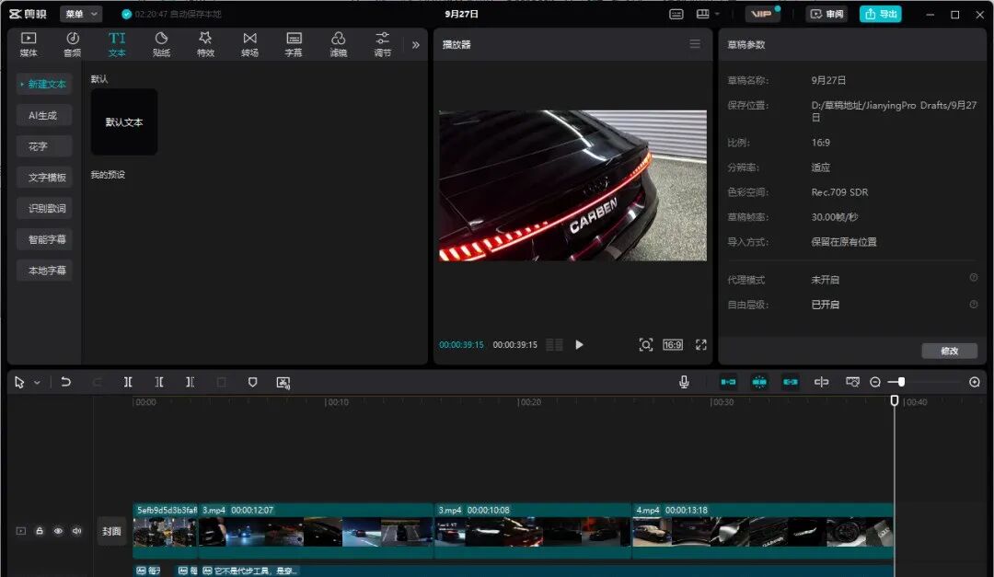Click the timeline zoom slider handle

(x=901, y=382)
